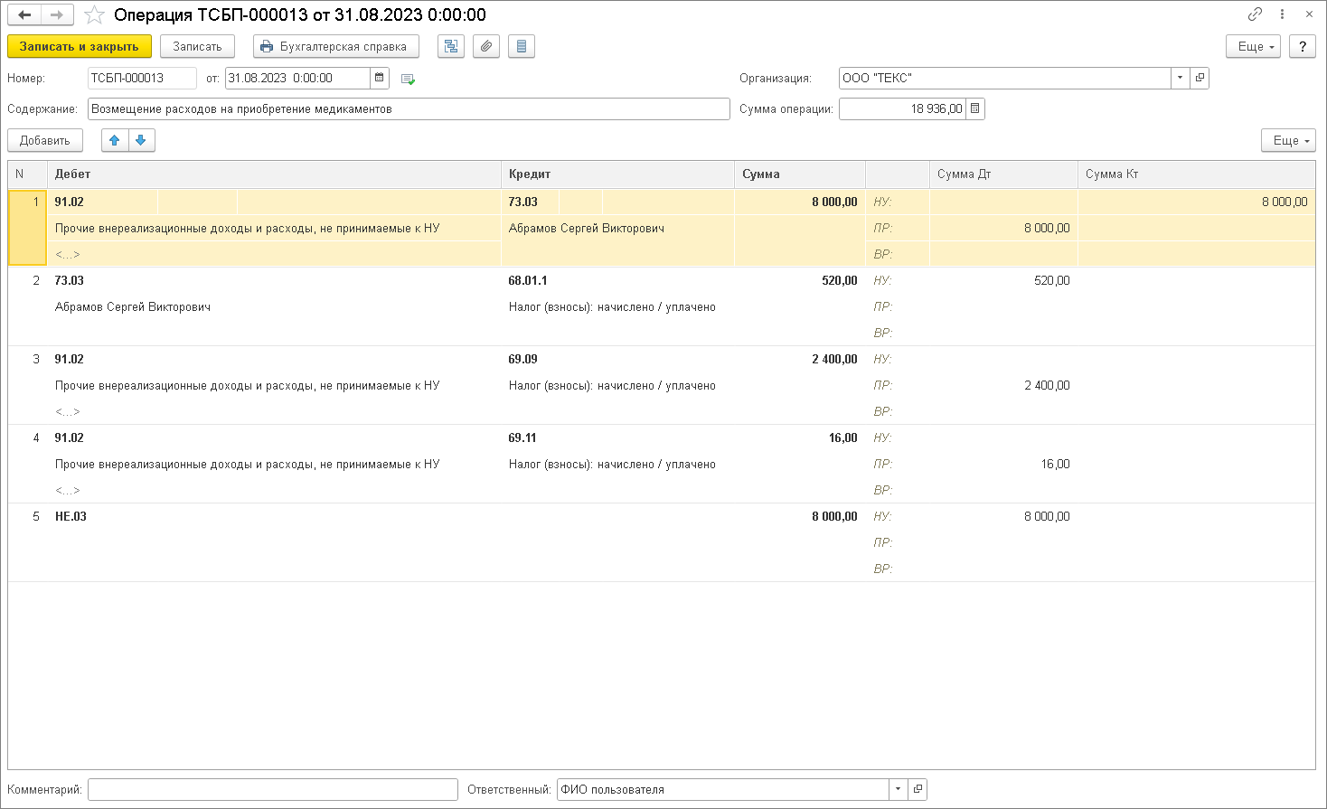Click Записать и закрыть
Image resolution: width=1327 pixels, height=809 pixels.
pyautogui.click(x=80, y=46)
